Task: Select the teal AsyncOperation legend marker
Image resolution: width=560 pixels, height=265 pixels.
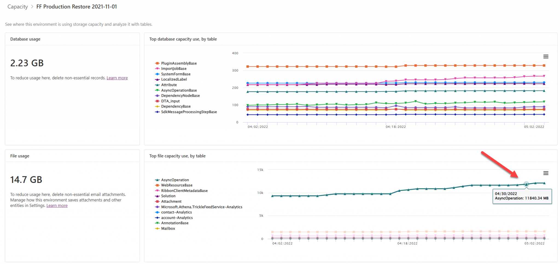Action: click(x=157, y=180)
